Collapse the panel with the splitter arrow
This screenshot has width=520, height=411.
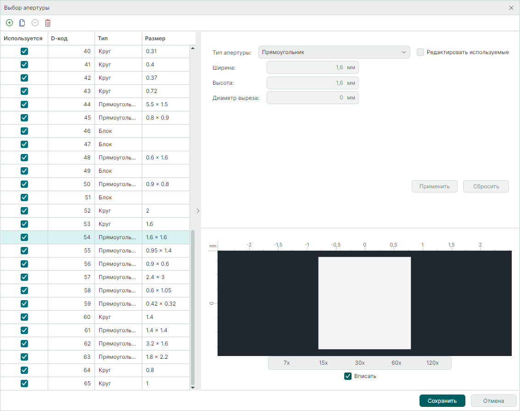pos(198,211)
